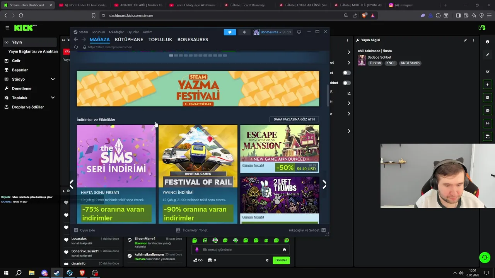Open Yardım menu in Steam
Screen dimensions: 495x278
tap(147, 32)
